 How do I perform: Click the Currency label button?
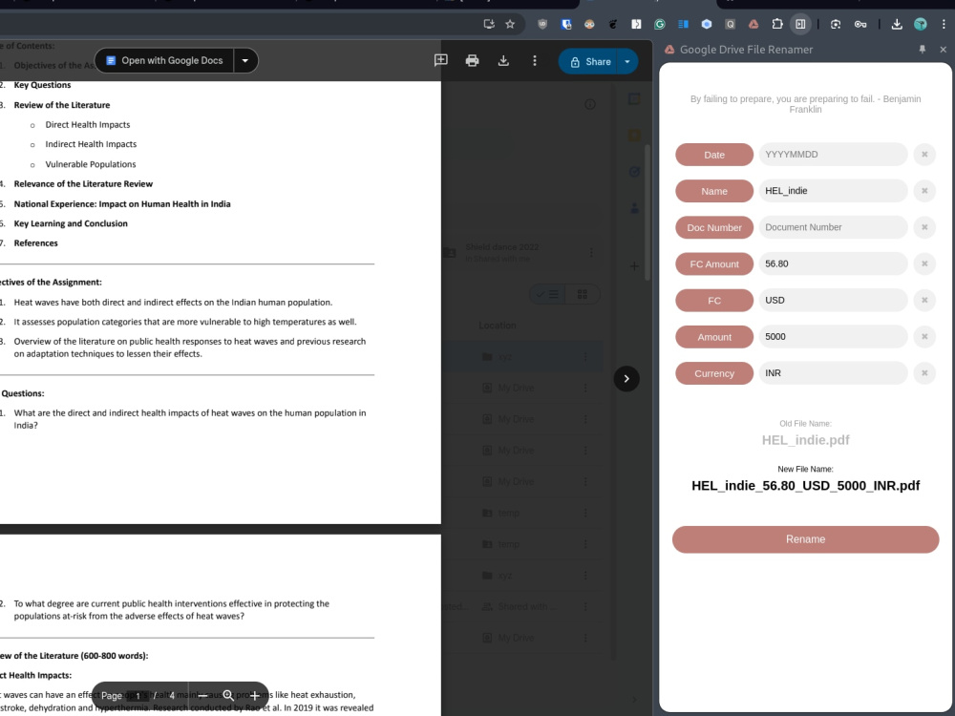point(714,374)
